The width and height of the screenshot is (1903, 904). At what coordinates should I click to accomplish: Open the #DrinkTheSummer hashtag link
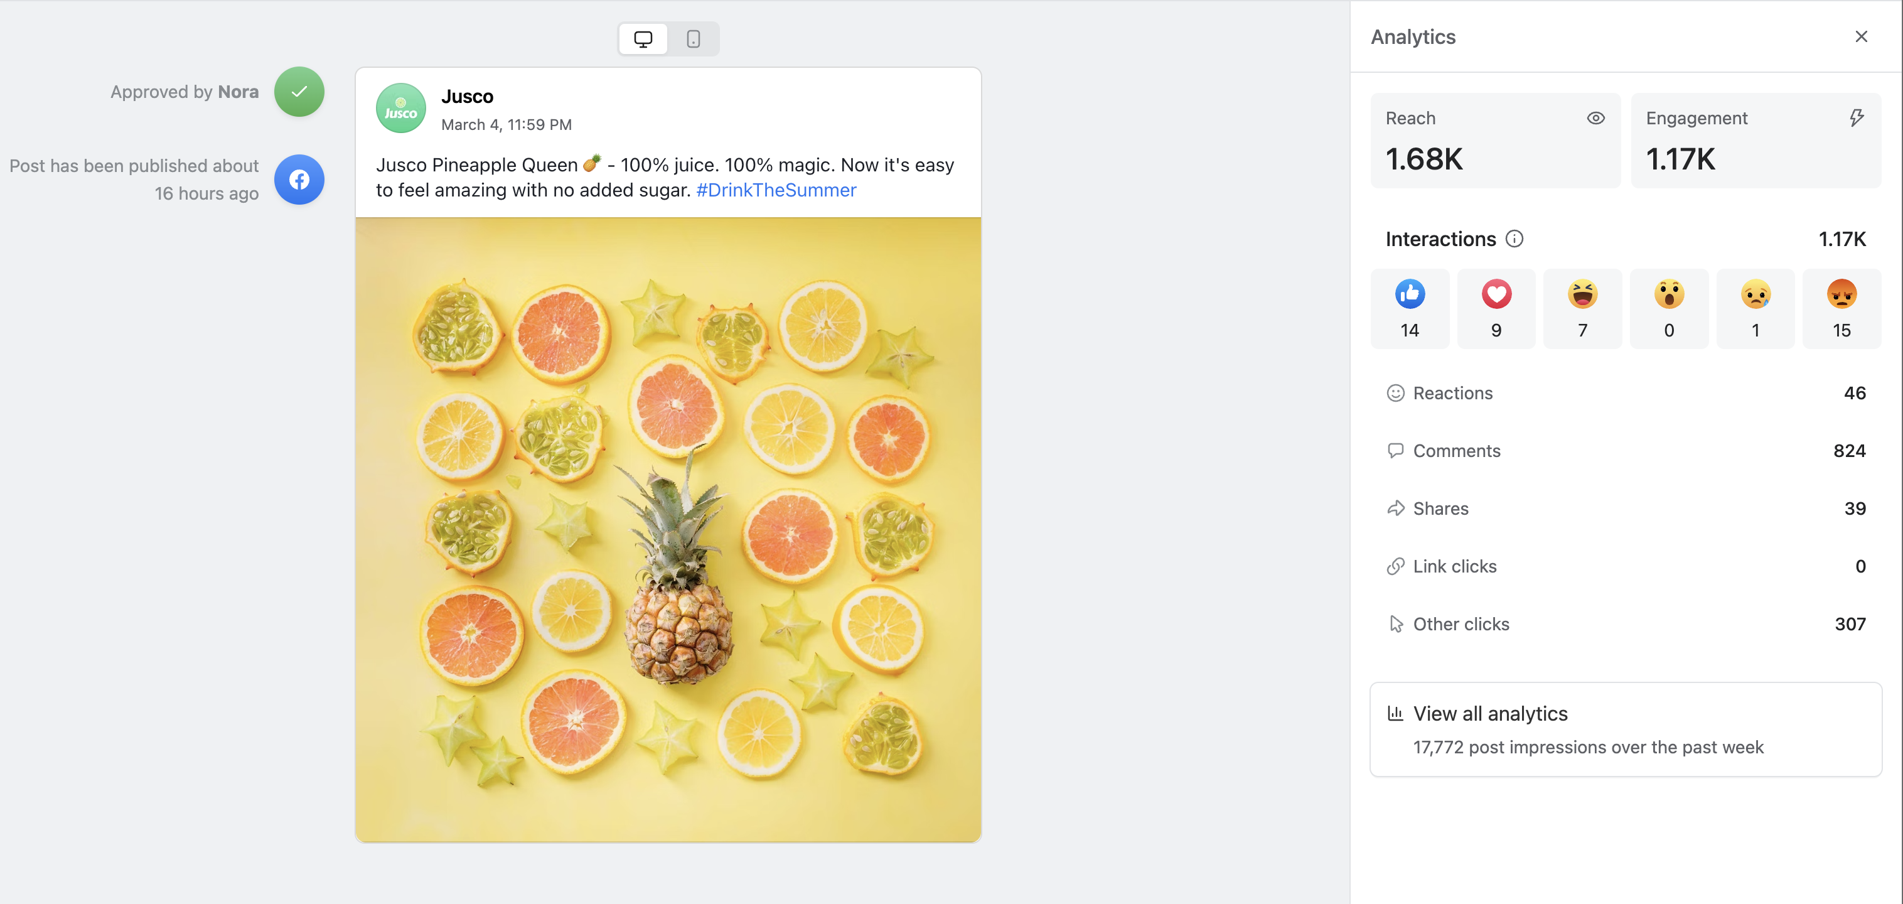tap(776, 191)
